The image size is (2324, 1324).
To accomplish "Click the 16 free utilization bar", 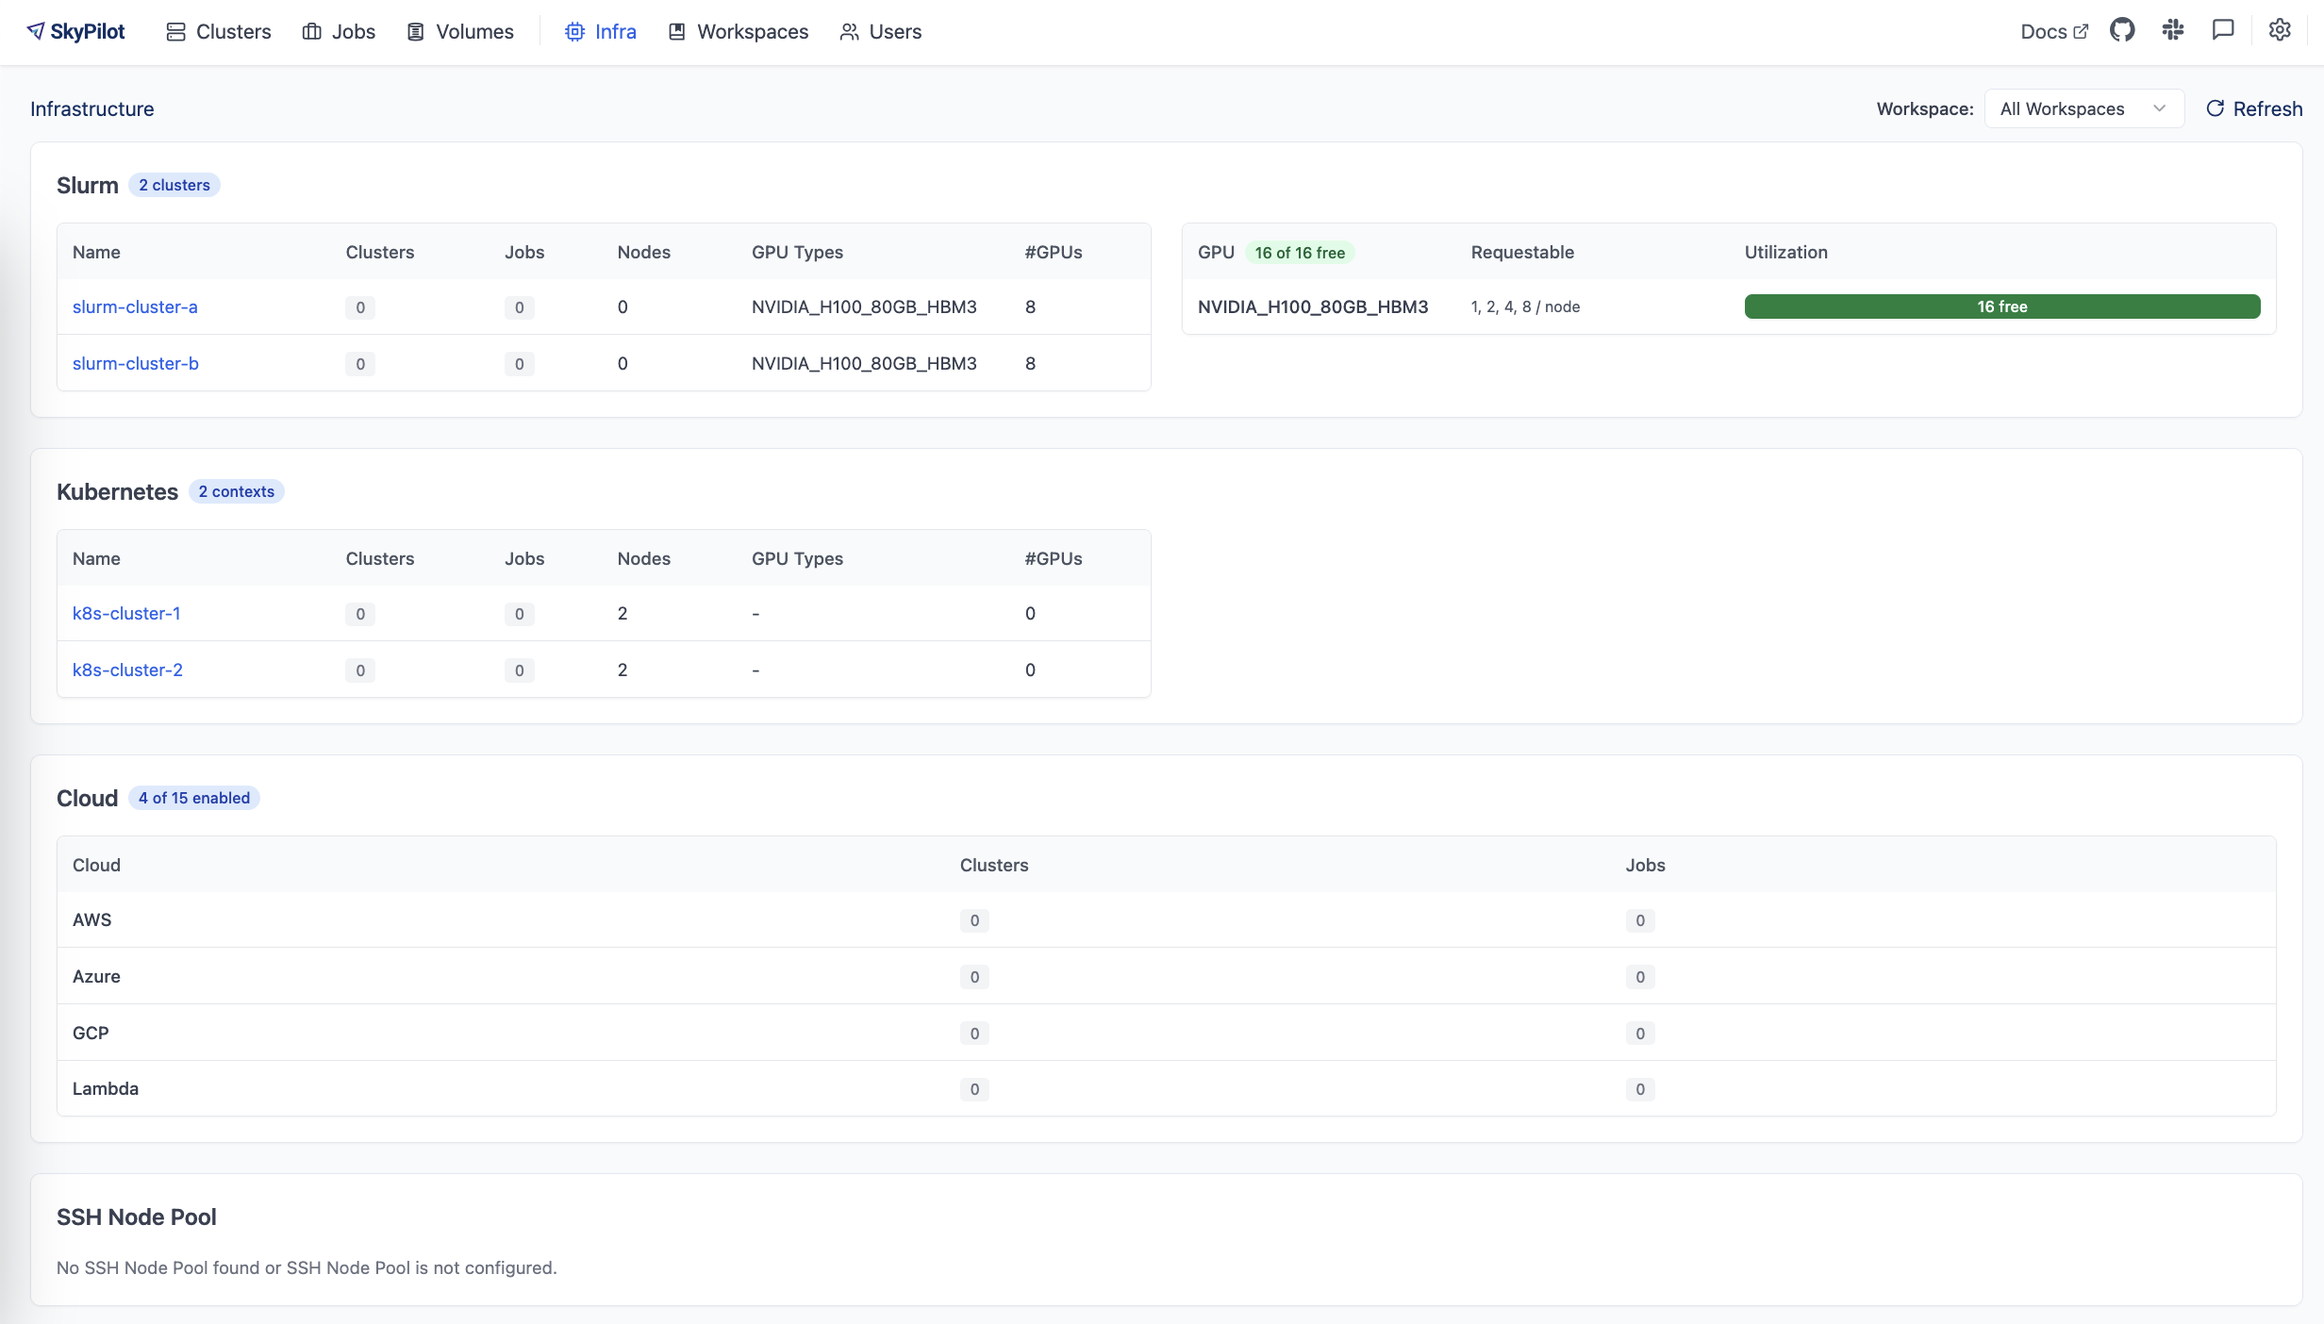I will (x=2001, y=306).
